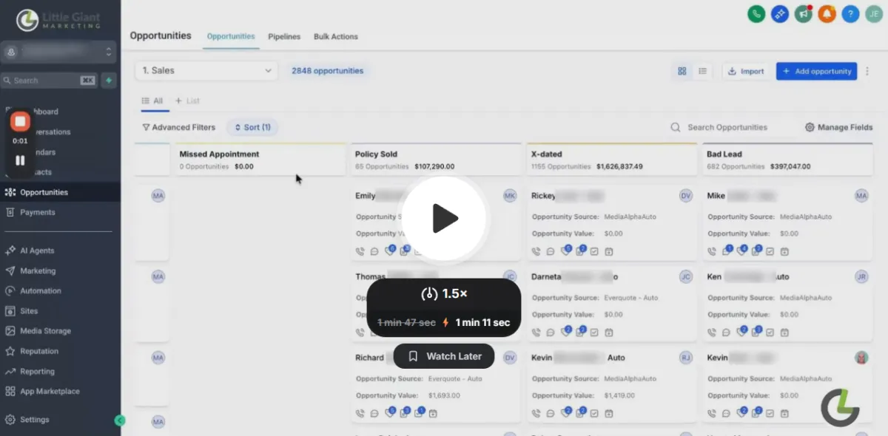The height and width of the screenshot is (436, 888).
Task: Select the All view tab
Action: pos(152,101)
